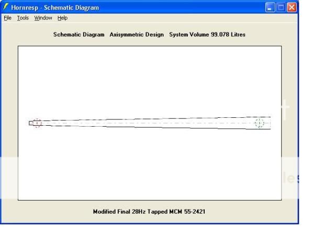The image size is (335, 243).
Task: Open the Tools menu
Action: tap(23, 18)
